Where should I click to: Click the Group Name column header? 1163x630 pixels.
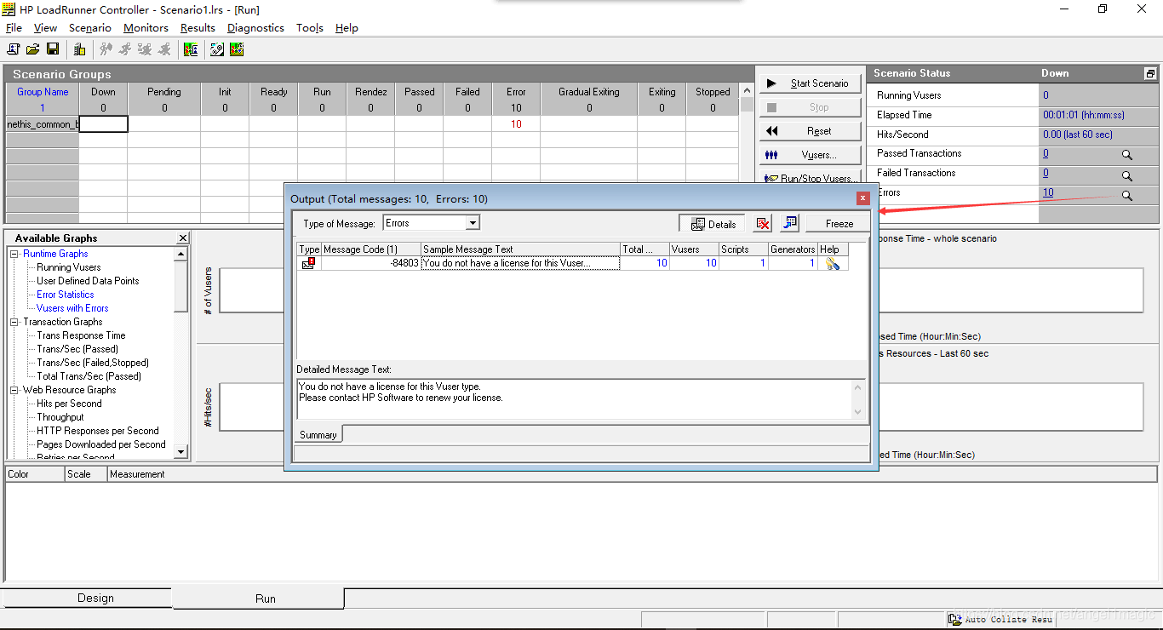pyautogui.click(x=43, y=92)
